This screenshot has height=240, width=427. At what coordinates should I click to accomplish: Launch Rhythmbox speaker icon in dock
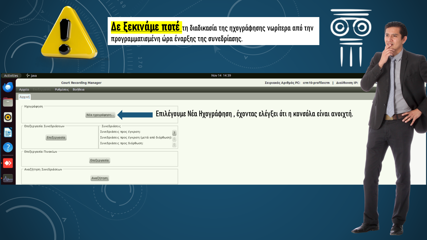coord(8,117)
